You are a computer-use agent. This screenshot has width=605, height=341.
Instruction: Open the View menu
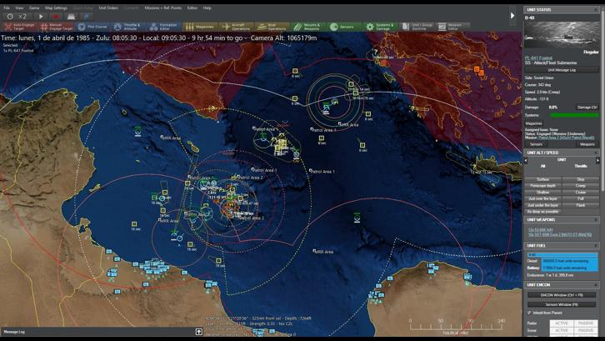[x=19, y=8]
